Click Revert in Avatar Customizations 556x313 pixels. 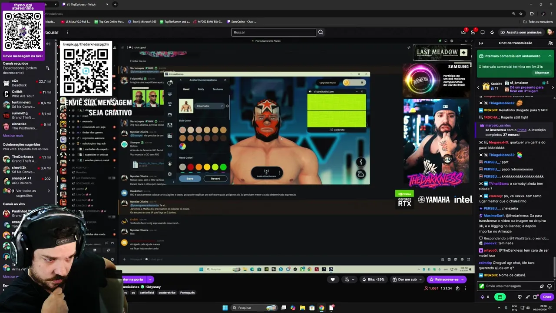pyautogui.click(x=215, y=179)
